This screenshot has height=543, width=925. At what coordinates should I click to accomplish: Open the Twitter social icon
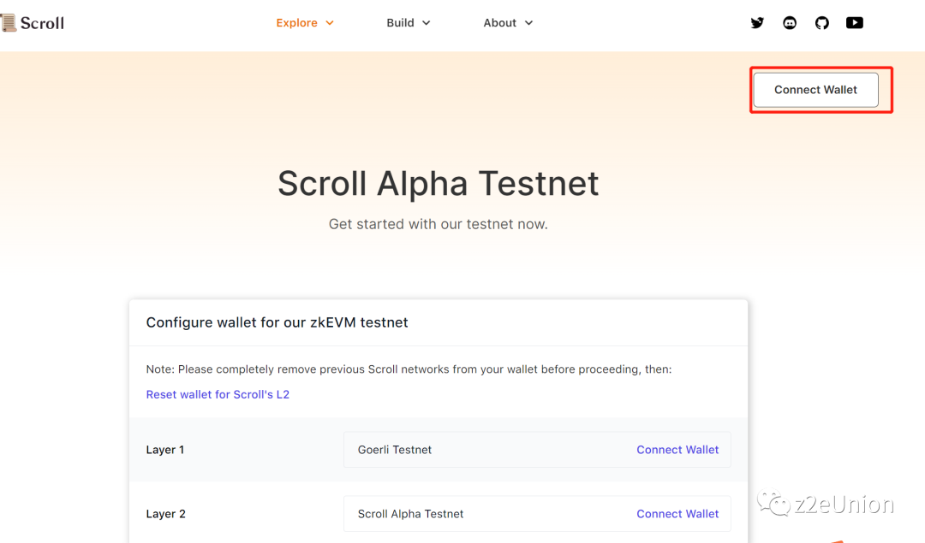[x=757, y=23]
